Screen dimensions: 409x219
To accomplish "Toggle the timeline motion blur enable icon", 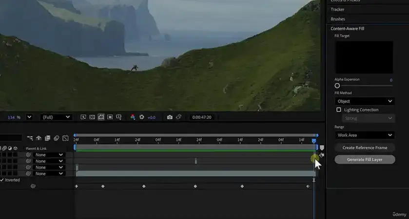I will tap(57, 138).
